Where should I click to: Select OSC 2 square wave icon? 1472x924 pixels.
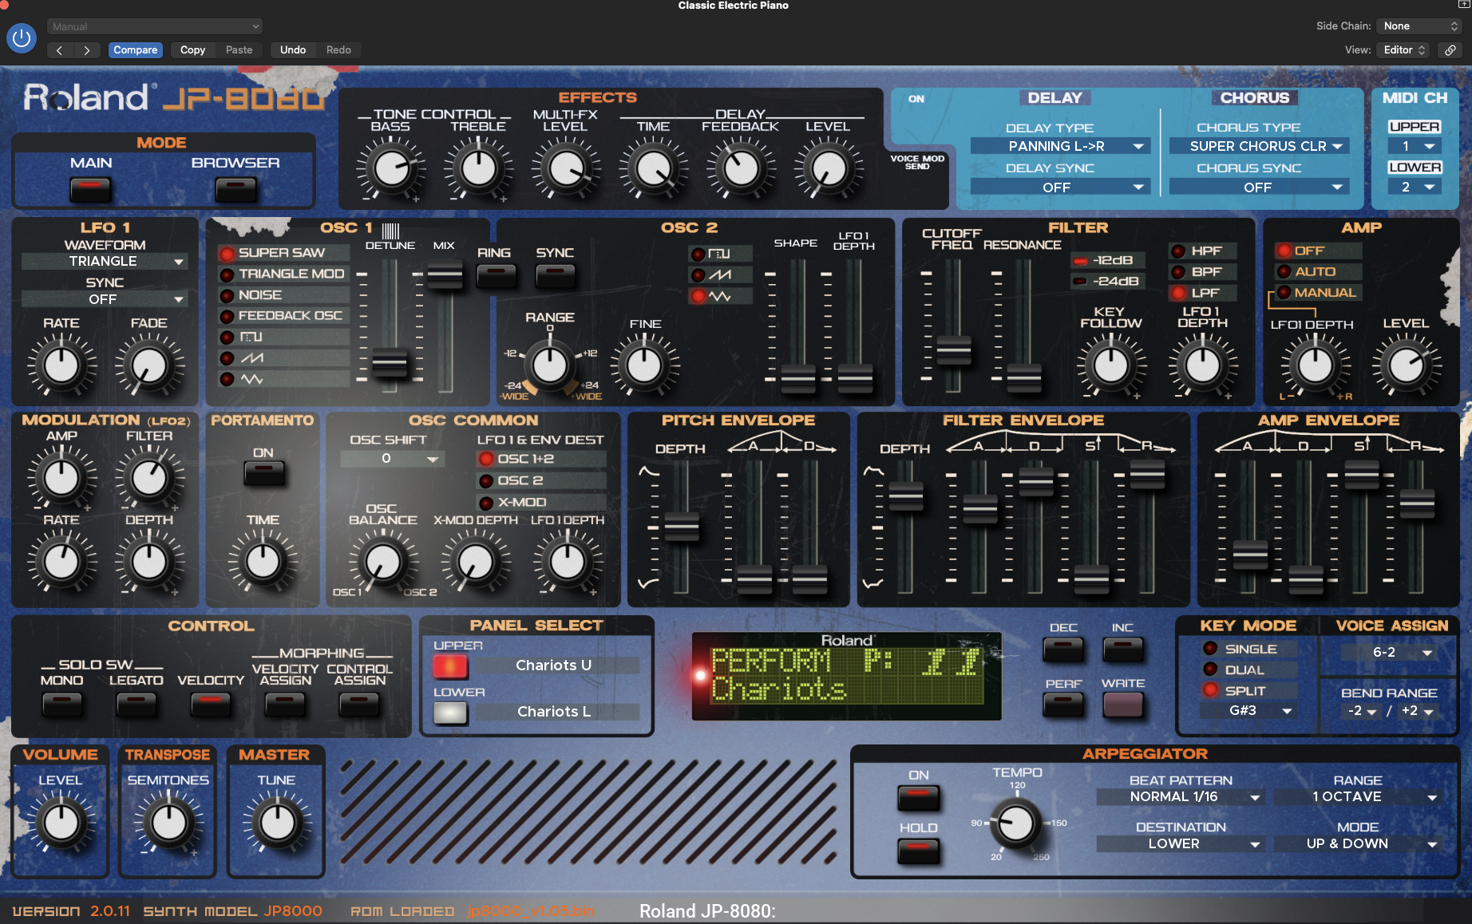719,254
